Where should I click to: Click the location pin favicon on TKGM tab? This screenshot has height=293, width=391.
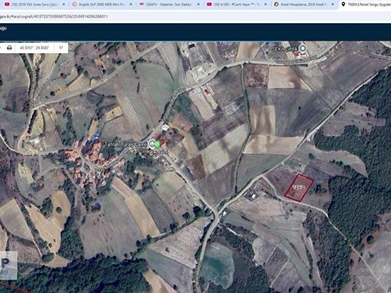343,4
